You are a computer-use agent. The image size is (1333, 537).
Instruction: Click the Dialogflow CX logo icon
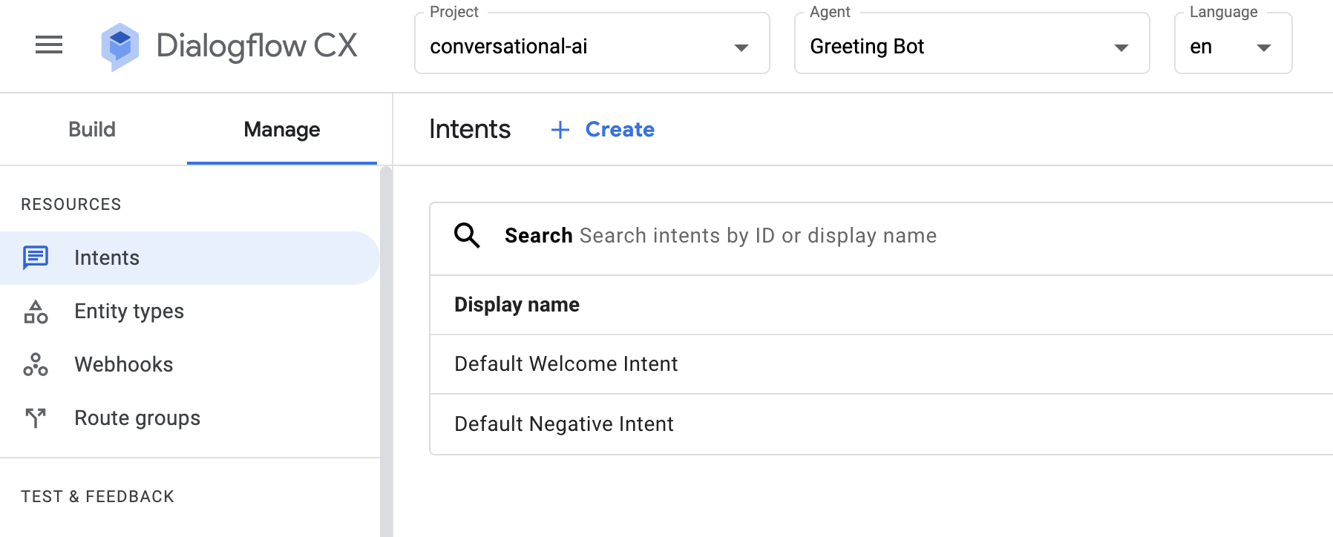(x=120, y=47)
